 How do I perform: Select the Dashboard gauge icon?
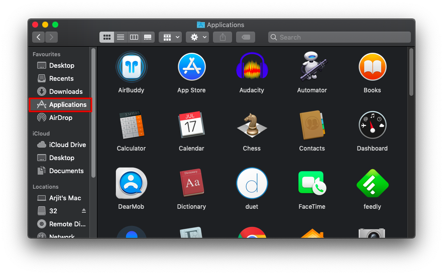tap(372, 125)
